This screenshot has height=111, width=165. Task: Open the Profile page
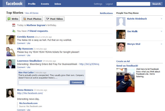[x=32, y=4]
